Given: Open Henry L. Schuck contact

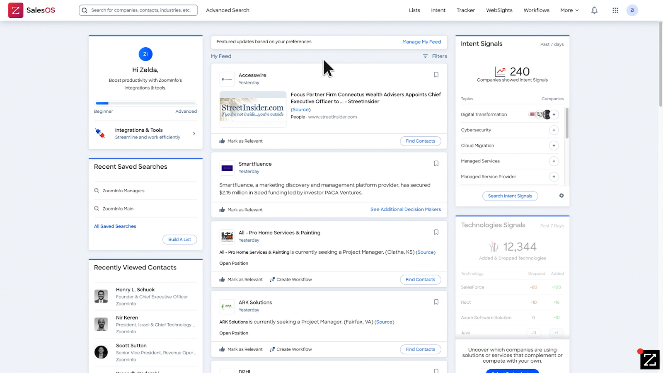Looking at the screenshot, I should coord(145,296).
